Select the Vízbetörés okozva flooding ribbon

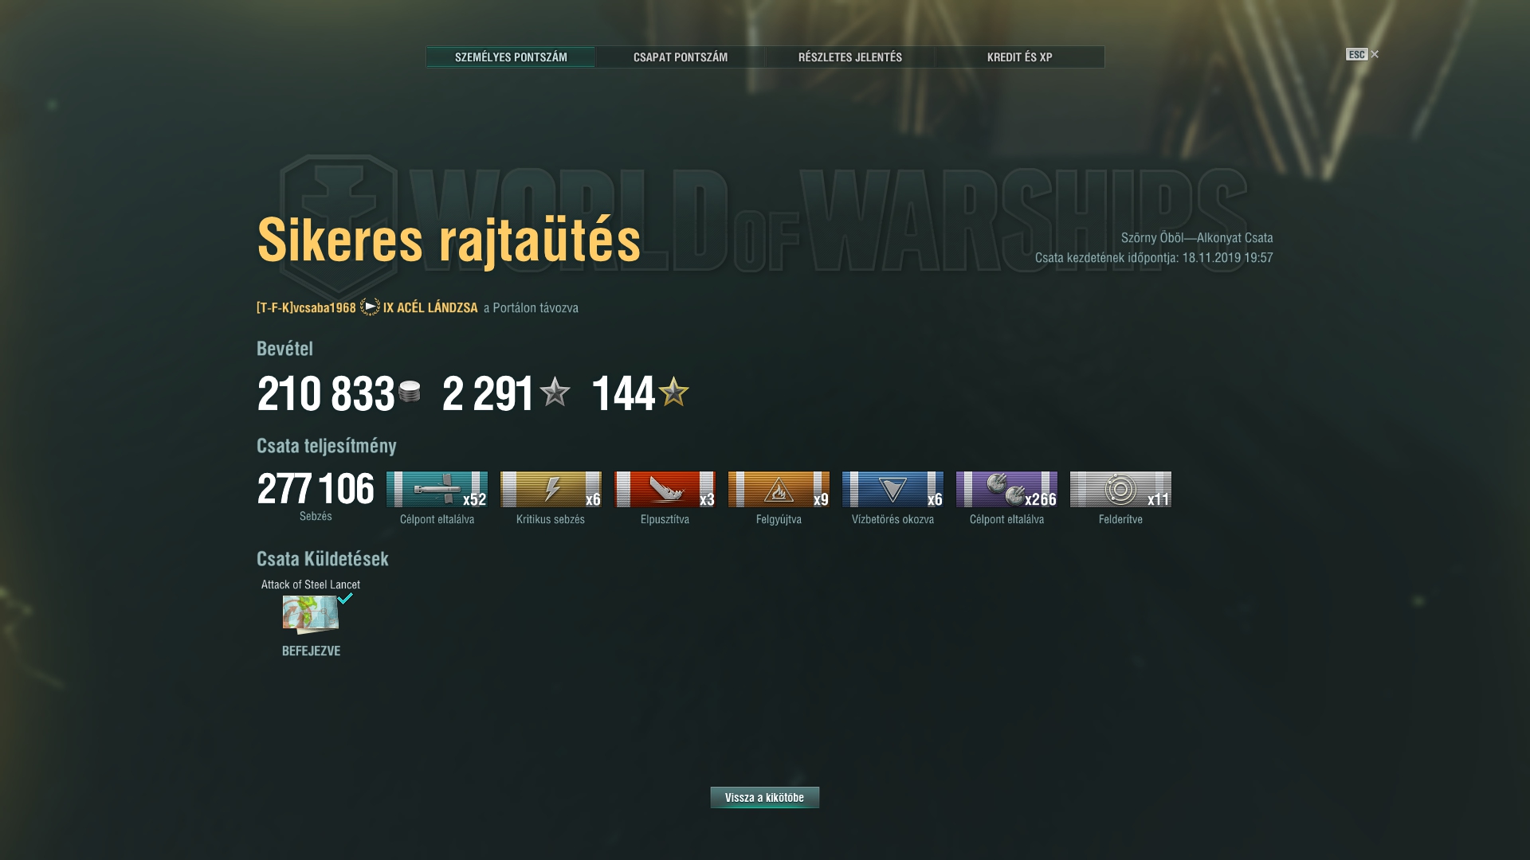[892, 489]
